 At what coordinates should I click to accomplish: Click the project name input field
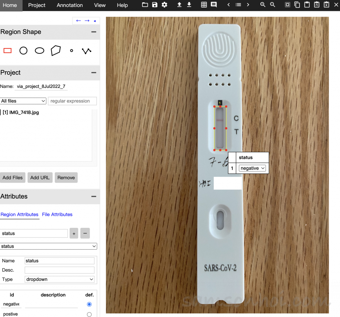pos(41,87)
